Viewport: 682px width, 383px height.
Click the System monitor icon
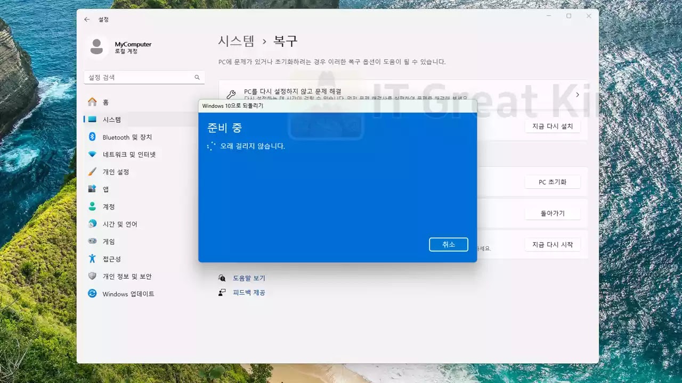coord(92,120)
